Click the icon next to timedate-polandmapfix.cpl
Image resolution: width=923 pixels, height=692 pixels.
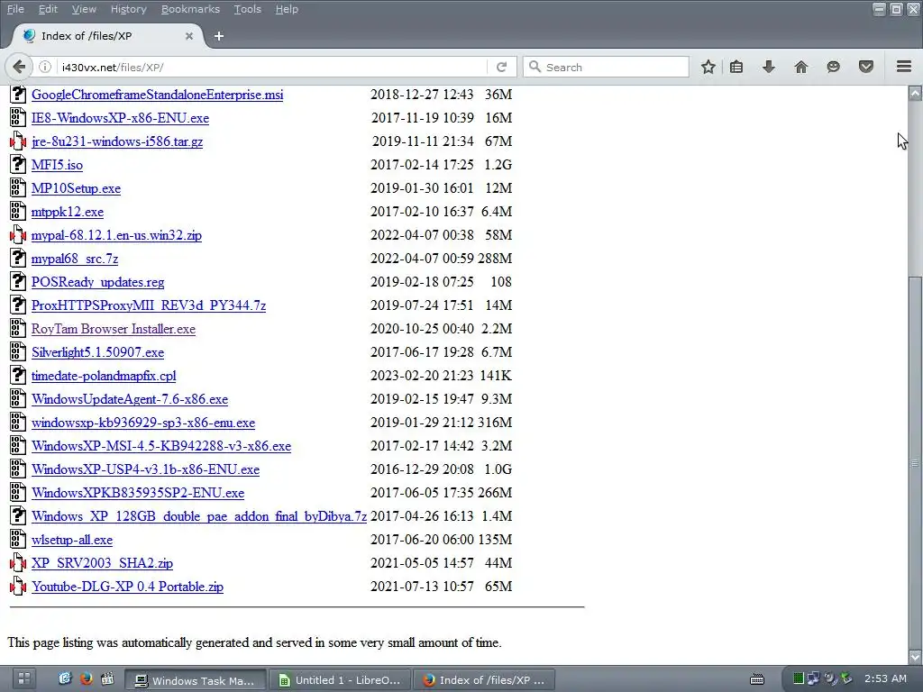pos(18,375)
